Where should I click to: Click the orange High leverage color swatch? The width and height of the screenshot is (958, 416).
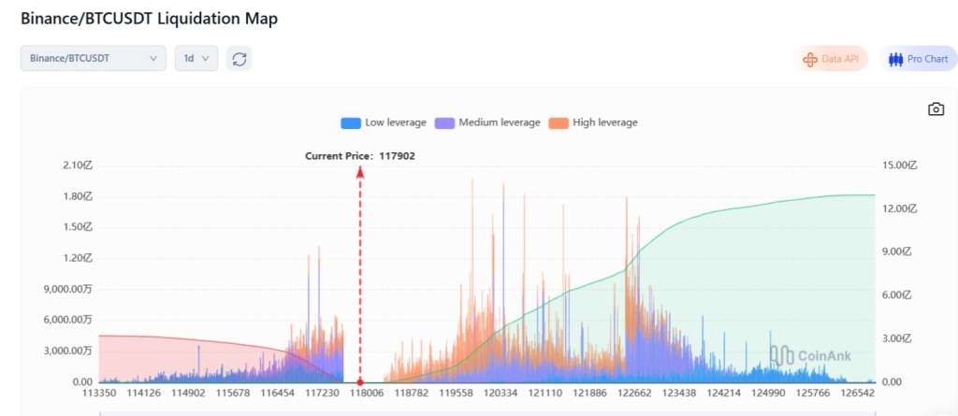[x=559, y=122]
